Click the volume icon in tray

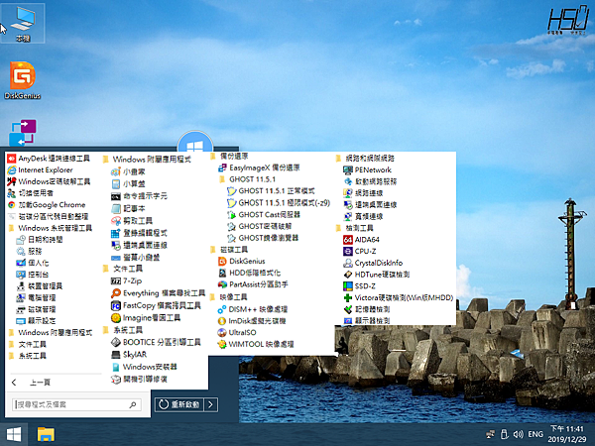click(x=518, y=434)
